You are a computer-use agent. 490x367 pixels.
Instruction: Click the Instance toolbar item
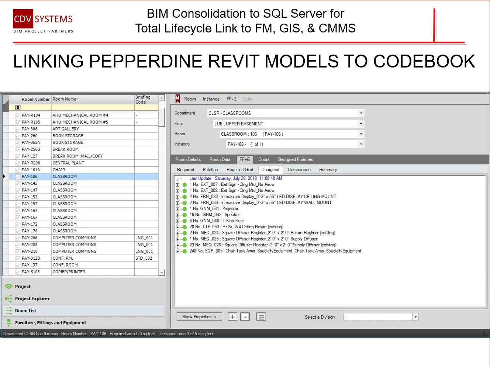pos(211,99)
